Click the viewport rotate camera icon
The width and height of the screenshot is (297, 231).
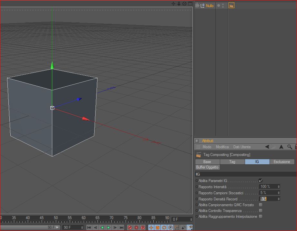(x=184, y=4)
